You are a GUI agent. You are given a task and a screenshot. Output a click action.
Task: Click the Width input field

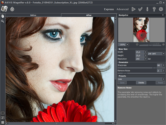coord(140,52)
